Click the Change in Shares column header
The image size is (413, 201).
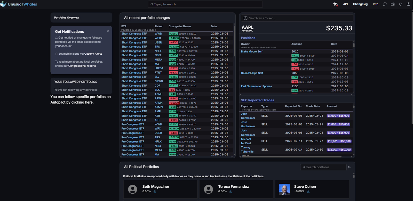tap(180, 26)
